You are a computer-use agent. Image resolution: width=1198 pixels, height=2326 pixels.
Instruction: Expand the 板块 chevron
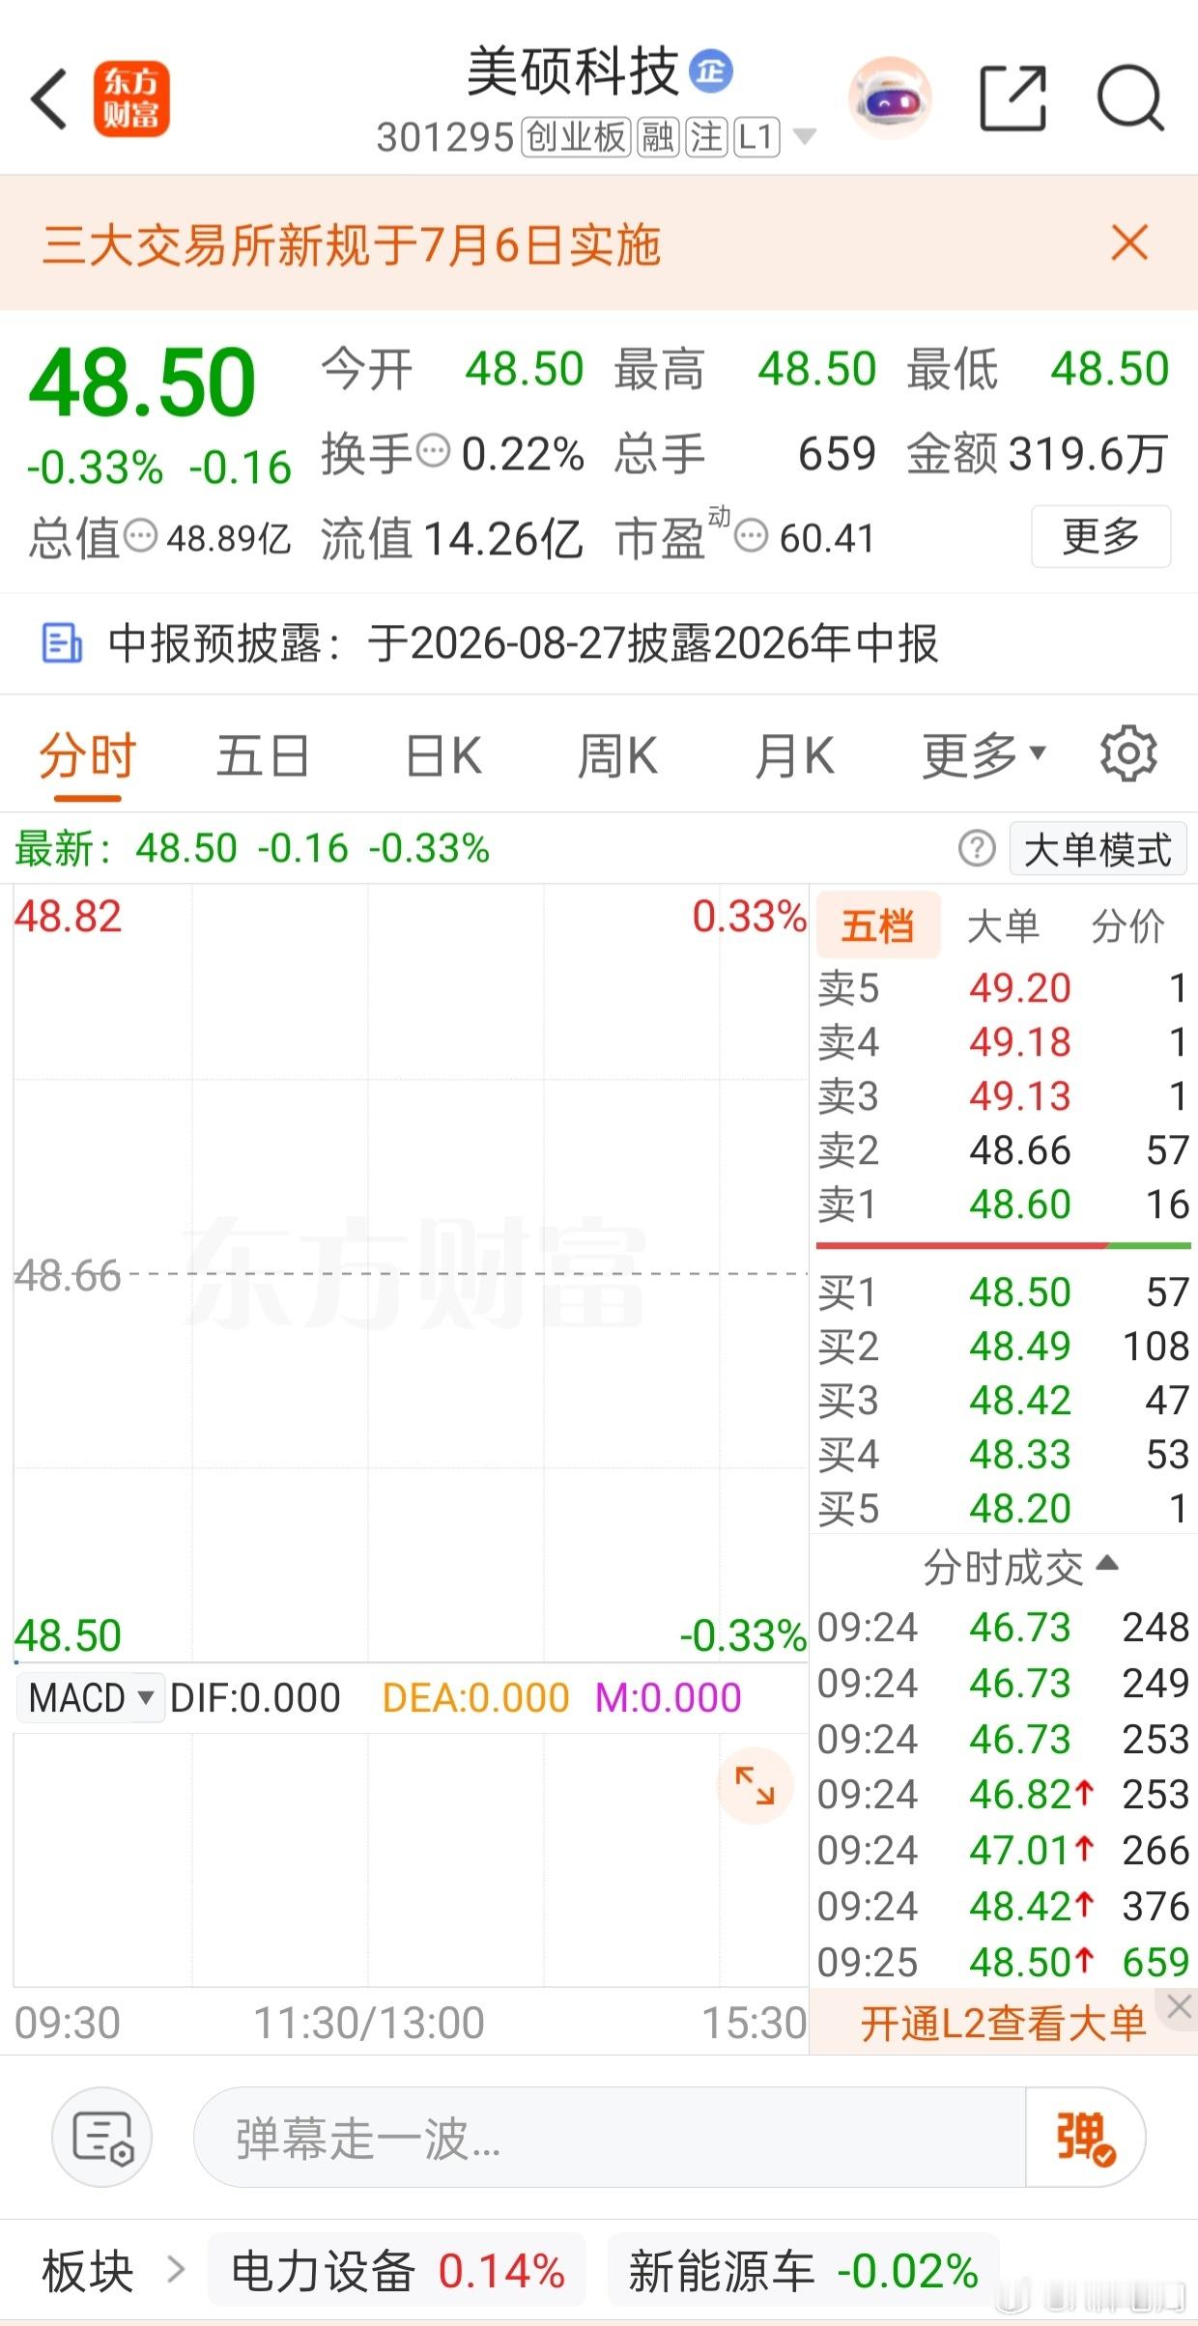coord(176,2269)
